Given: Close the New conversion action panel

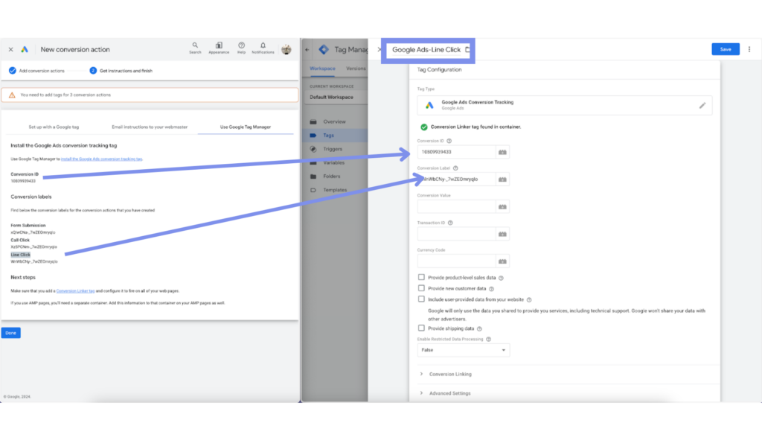Looking at the screenshot, I should (10, 50).
